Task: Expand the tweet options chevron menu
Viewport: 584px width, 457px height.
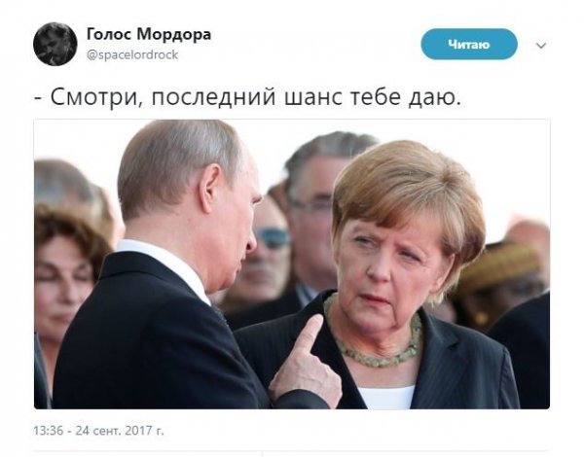Action: point(541,46)
